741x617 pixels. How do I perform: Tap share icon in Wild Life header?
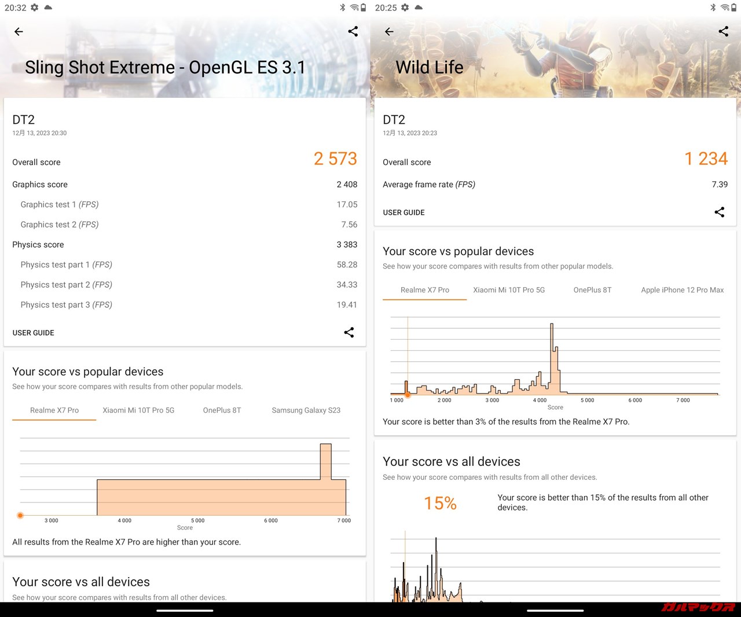[x=724, y=32]
